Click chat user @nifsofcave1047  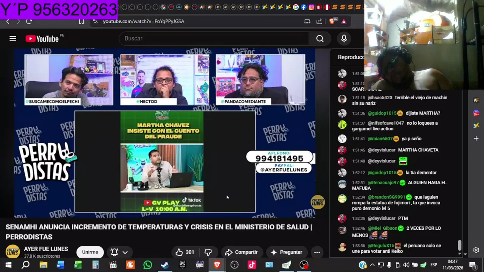(386, 123)
